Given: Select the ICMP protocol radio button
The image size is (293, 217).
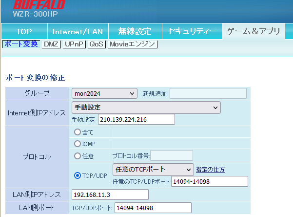Looking at the screenshot, I should coord(77,144).
